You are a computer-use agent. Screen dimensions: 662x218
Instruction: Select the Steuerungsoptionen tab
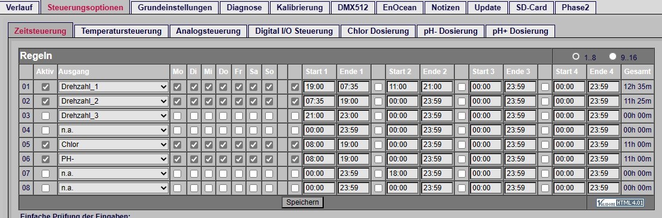(x=85, y=7)
